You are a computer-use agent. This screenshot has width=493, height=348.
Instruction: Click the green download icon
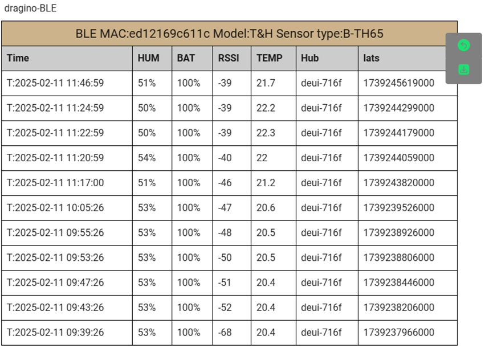(464, 69)
